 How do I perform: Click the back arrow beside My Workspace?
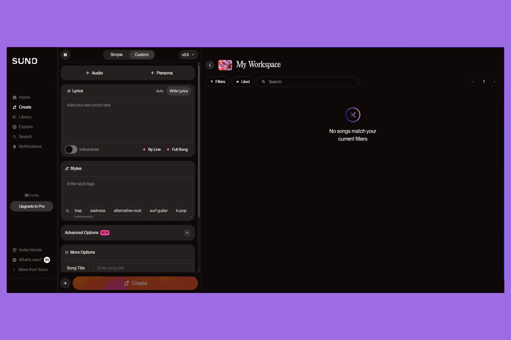[210, 65]
